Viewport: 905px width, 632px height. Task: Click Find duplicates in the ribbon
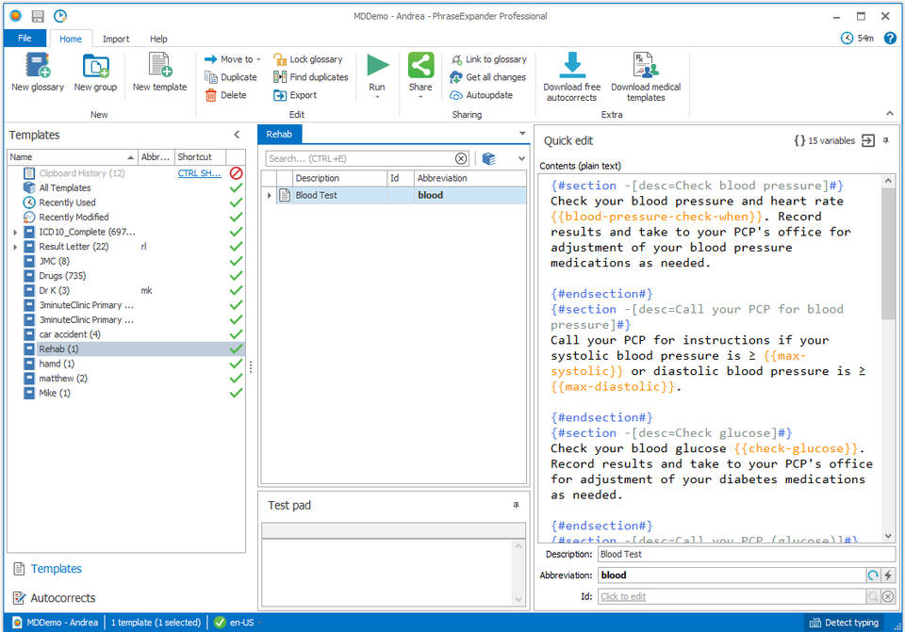click(310, 77)
